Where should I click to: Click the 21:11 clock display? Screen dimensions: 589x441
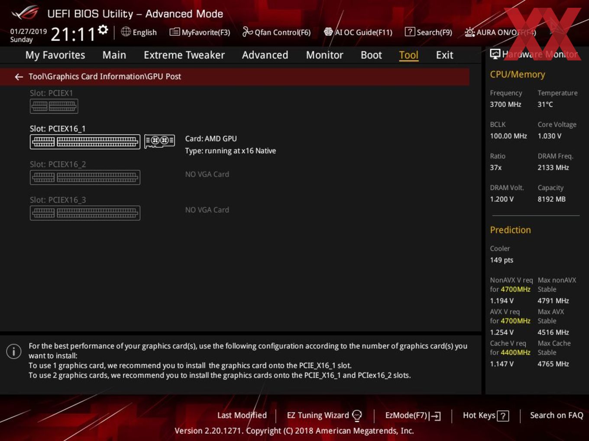(x=73, y=34)
